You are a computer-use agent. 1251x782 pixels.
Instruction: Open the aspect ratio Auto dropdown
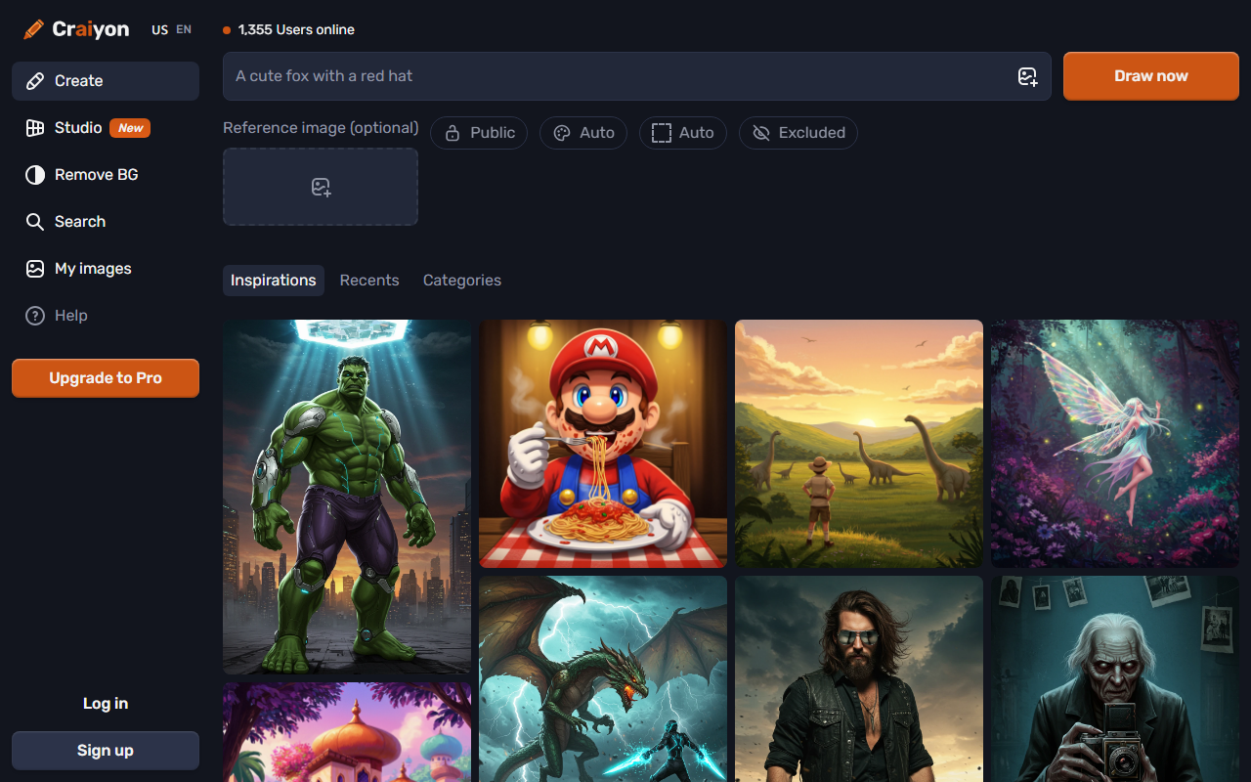coord(683,133)
